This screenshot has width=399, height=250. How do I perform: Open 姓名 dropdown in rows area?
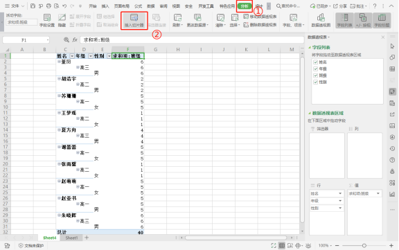340,193
